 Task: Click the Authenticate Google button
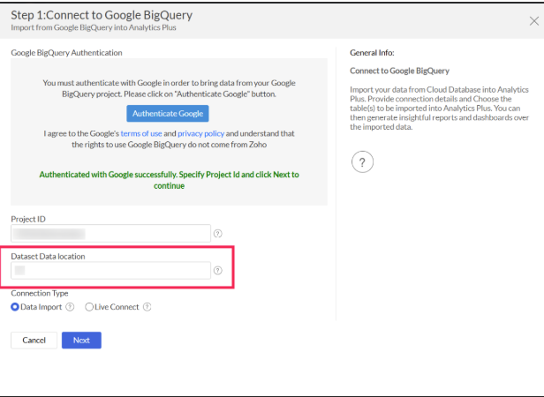pos(168,113)
